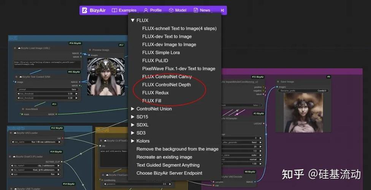Click cloud icon on BizyAir UNETLoader node
Screen dimensions: 371x190
[16, 189]
